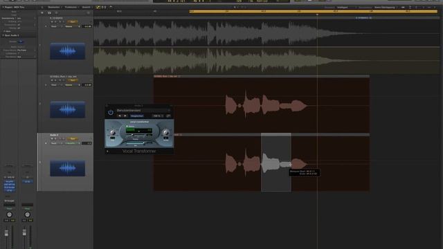The width and height of the screenshot is (443, 249).
Task: Expand the Mehr section in the inspector
Action: pyautogui.click(x=5, y=31)
